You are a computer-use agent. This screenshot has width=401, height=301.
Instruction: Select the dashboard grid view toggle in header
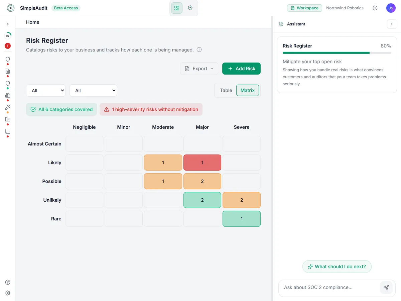tap(177, 8)
